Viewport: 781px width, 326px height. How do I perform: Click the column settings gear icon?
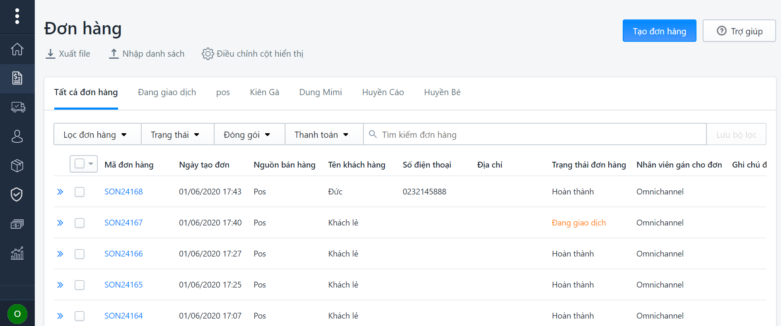pos(208,54)
